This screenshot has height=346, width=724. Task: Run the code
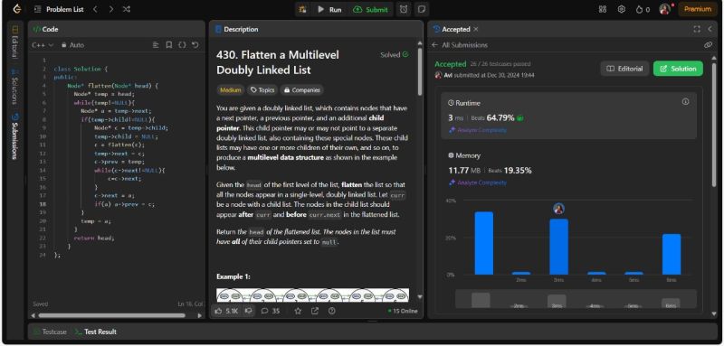329,9
